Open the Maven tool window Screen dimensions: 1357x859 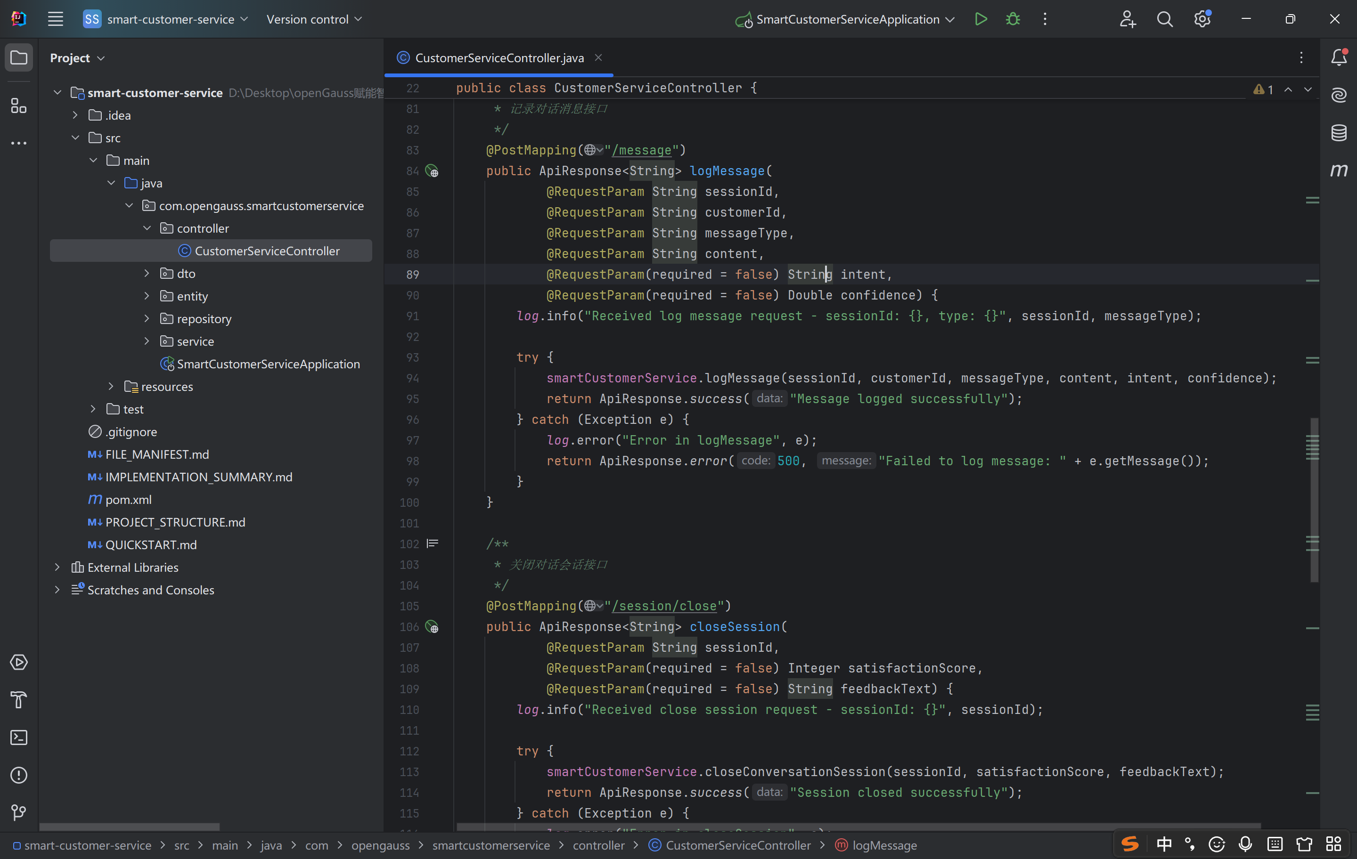pos(1339,170)
